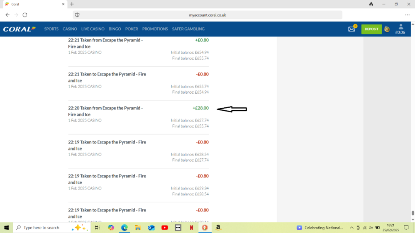
Task: Click the address bar URL field
Action: pyautogui.click(x=207, y=15)
